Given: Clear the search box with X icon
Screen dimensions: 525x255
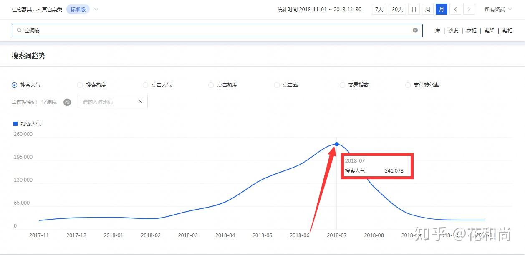Looking at the screenshot, I should (x=415, y=30).
